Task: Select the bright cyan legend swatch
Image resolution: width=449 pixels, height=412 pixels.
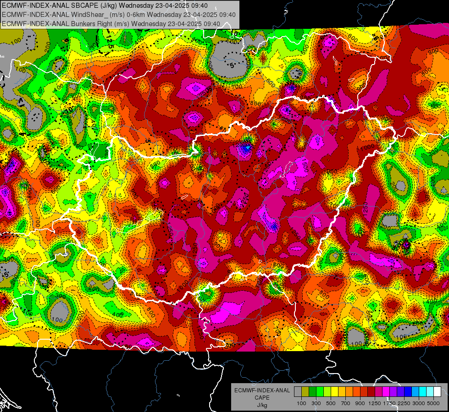Action: (x=423, y=391)
